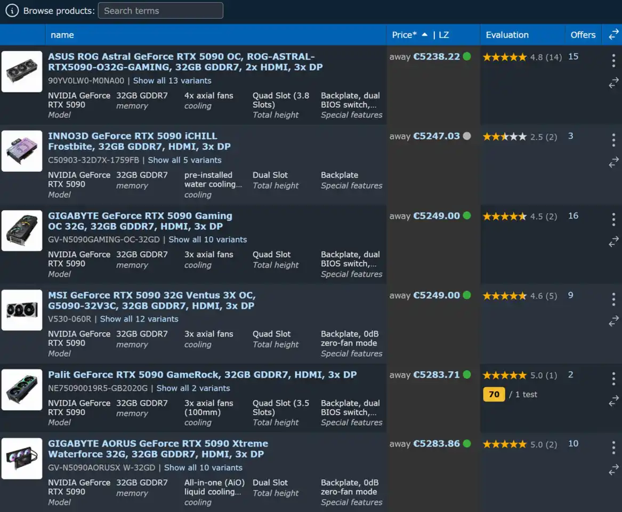The height and width of the screenshot is (512, 622).
Task: Add ASUS ROG Astral to comparison
Action: pyautogui.click(x=613, y=83)
